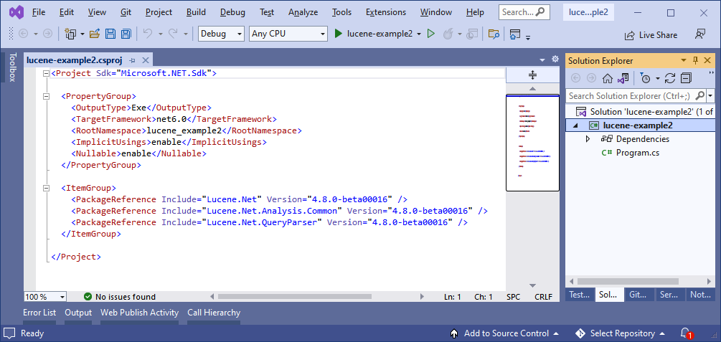Toggle auto-hide pin on Solution Explorer
The height and width of the screenshot is (342, 721).
point(694,61)
